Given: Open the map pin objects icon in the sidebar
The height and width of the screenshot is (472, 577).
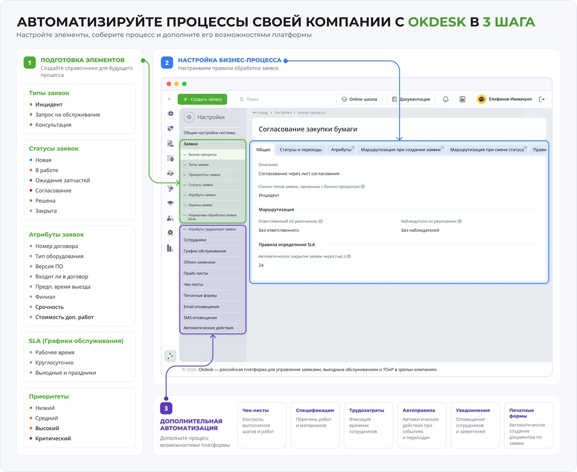Looking at the screenshot, I should coord(170,158).
